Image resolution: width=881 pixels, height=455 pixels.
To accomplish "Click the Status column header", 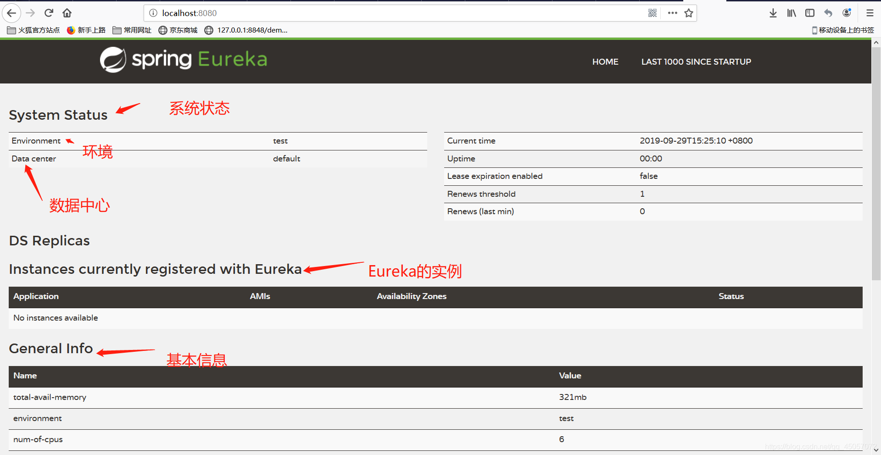I will pyautogui.click(x=731, y=296).
